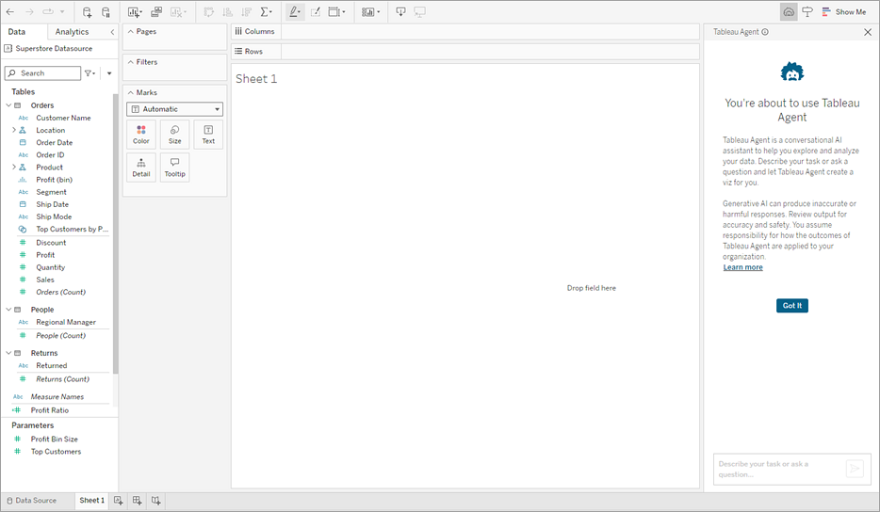
Task: Click the Rows shelf
Action: click(x=490, y=52)
